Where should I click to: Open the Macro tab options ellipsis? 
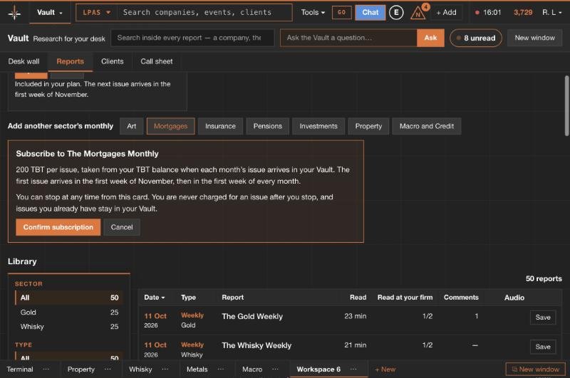pos(275,369)
